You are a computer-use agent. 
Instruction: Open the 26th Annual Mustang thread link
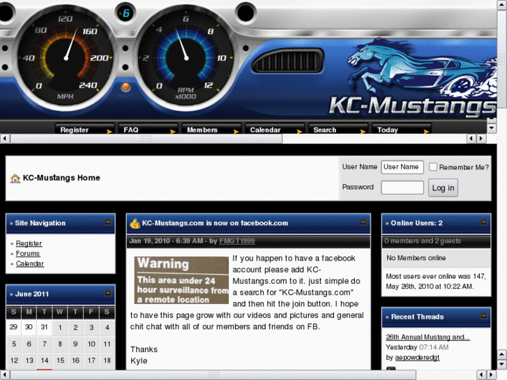click(x=427, y=337)
